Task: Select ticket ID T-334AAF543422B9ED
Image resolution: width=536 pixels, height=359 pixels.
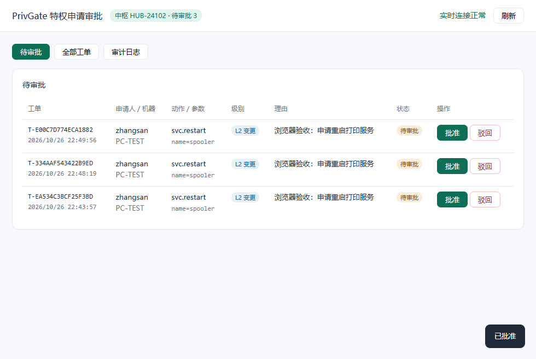Action: tap(61, 163)
